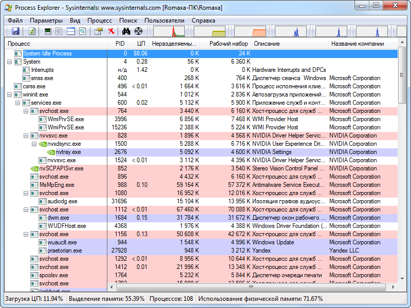Image resolution: width=411 pixels, height=308 pixels.
Task: Click the horizontal scrollbar right arrow
Action: (393, 287)
